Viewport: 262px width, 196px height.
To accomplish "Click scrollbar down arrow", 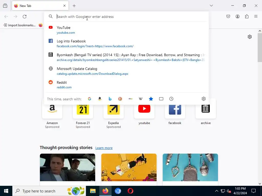I will click(x=260, y=184).
